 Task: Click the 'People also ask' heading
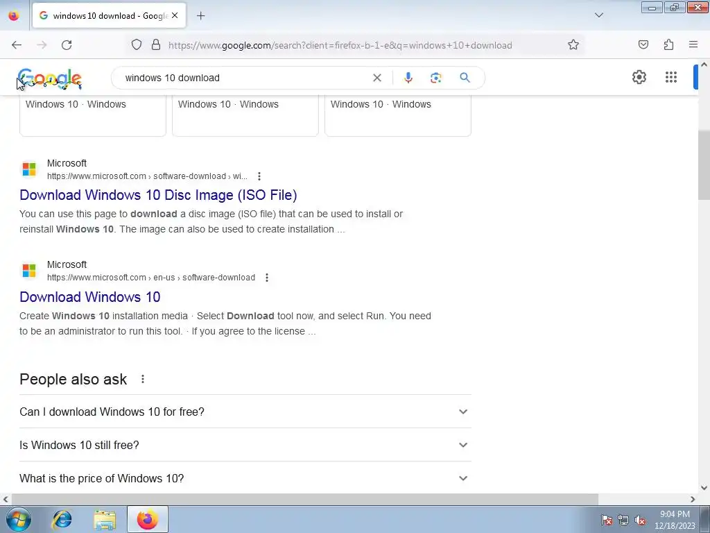tap(73, 379)
